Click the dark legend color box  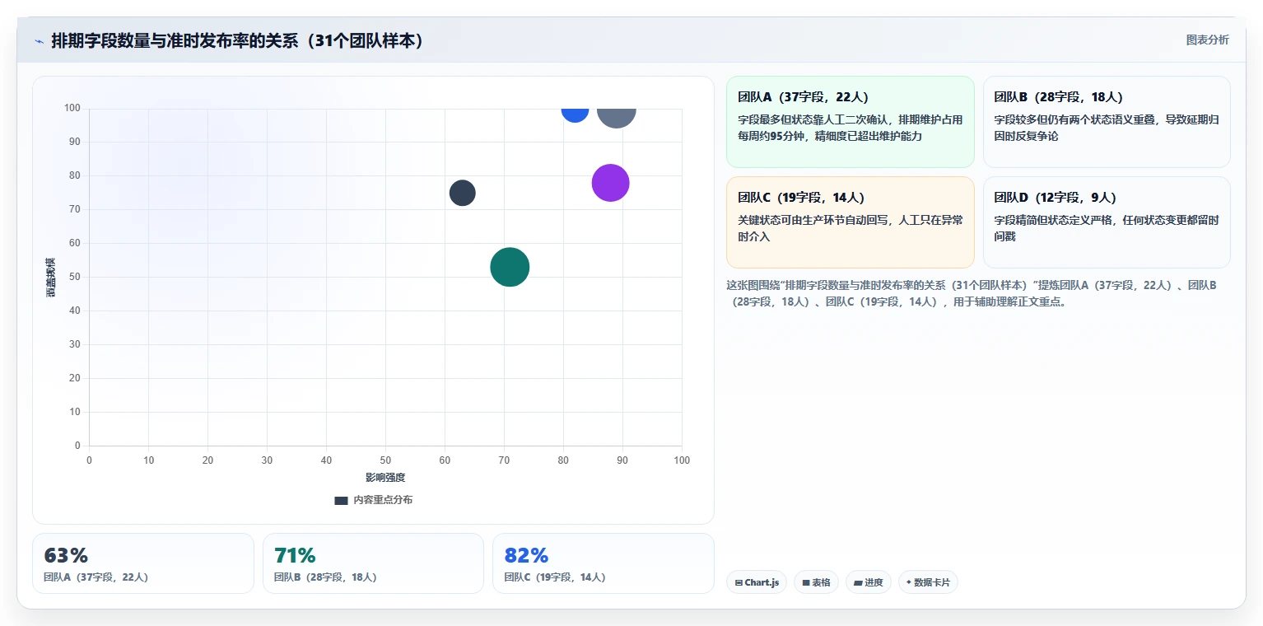pyautogui.click(x=341, y=500)
